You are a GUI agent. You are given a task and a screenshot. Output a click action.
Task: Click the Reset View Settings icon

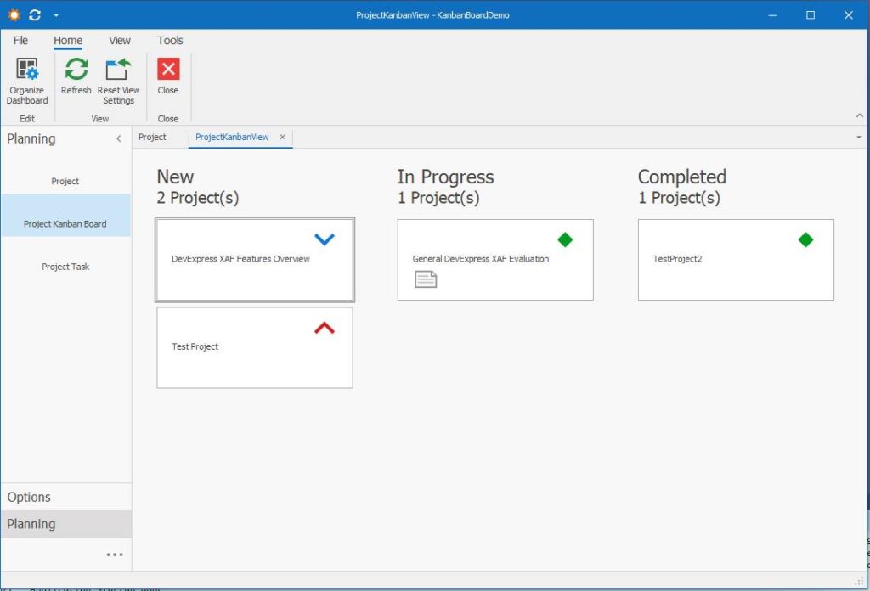(118, 70)
